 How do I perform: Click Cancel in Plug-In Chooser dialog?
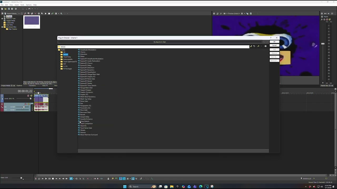[x=274, y=45]
